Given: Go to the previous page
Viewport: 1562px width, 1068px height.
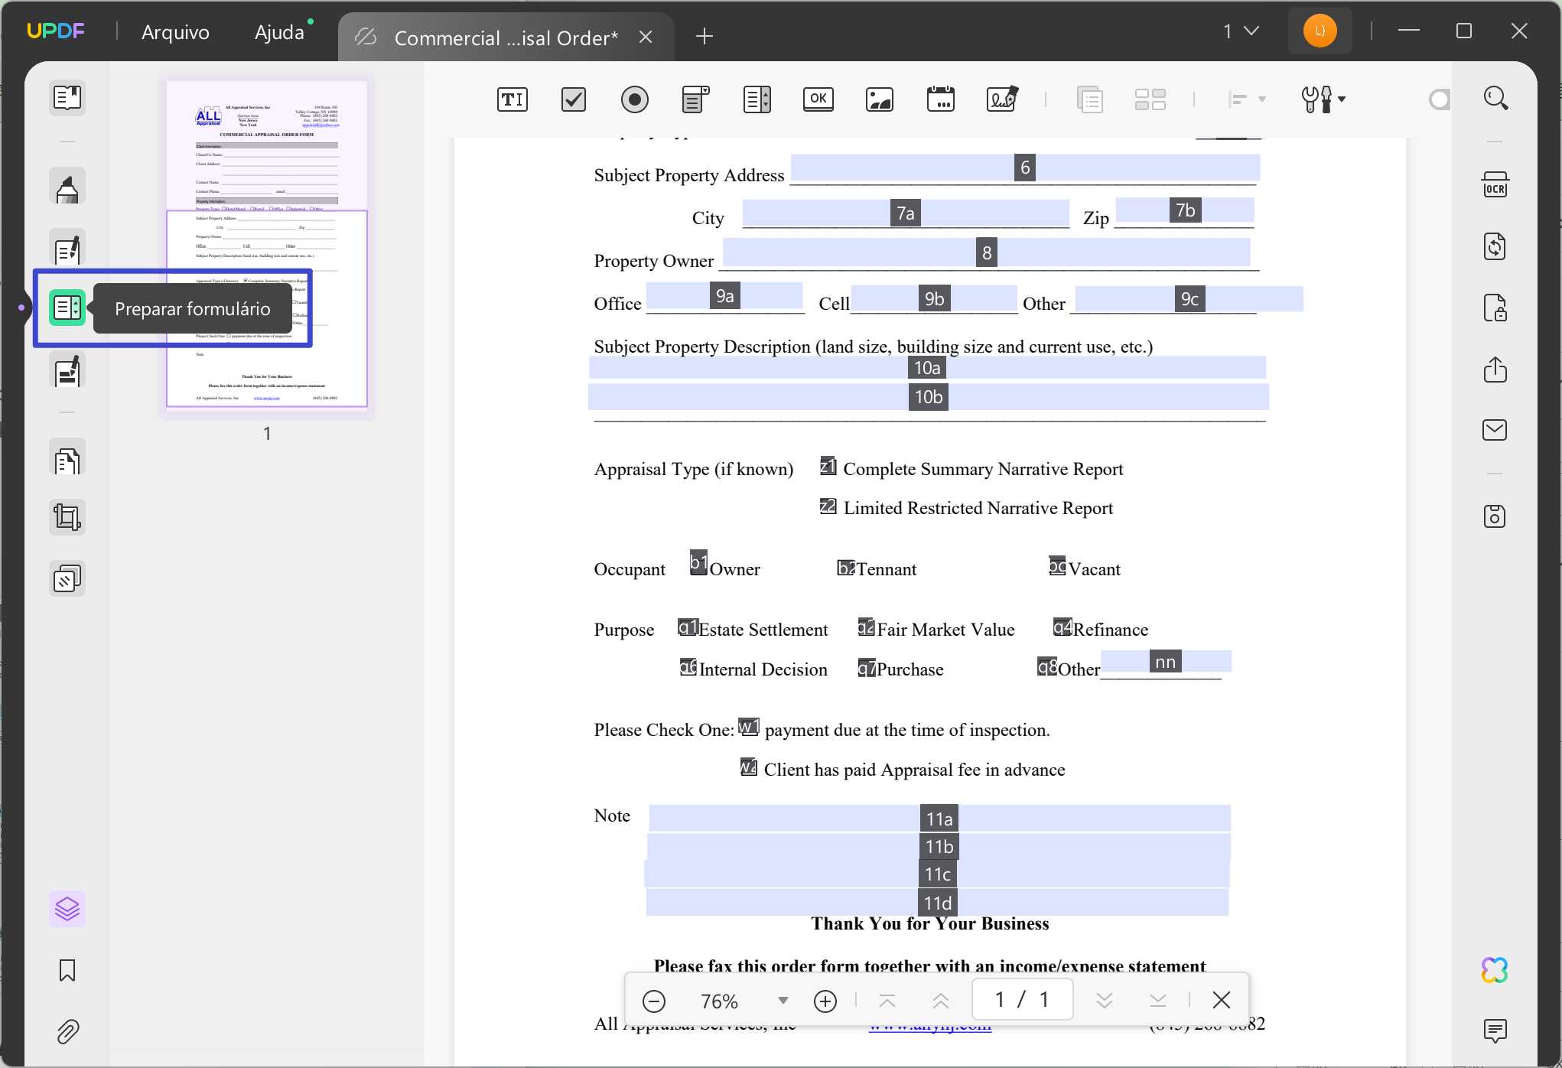Looking at the screenshot, I should tap(941, 1001).
